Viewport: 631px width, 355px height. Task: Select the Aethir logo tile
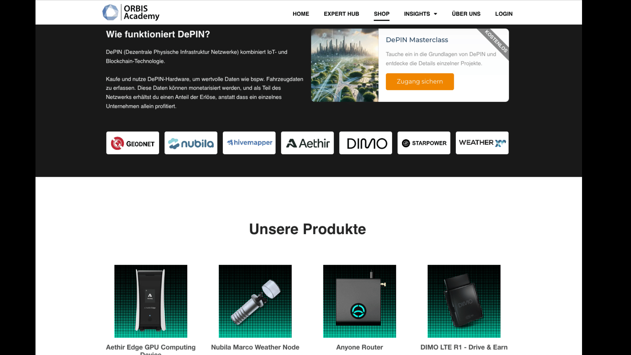pos(307,143)
